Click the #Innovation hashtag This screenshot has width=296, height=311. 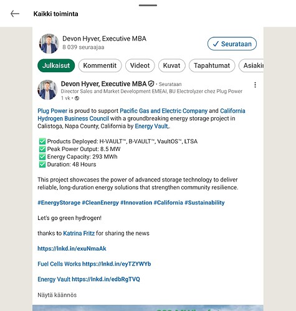tap(136, 203)
